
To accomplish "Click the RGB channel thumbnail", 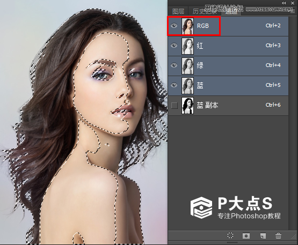I will tap(187, 26).
